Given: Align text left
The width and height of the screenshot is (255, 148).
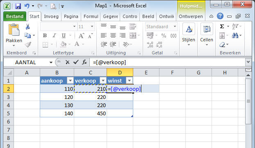Looking at the screenshot, I should click(104, 35).
